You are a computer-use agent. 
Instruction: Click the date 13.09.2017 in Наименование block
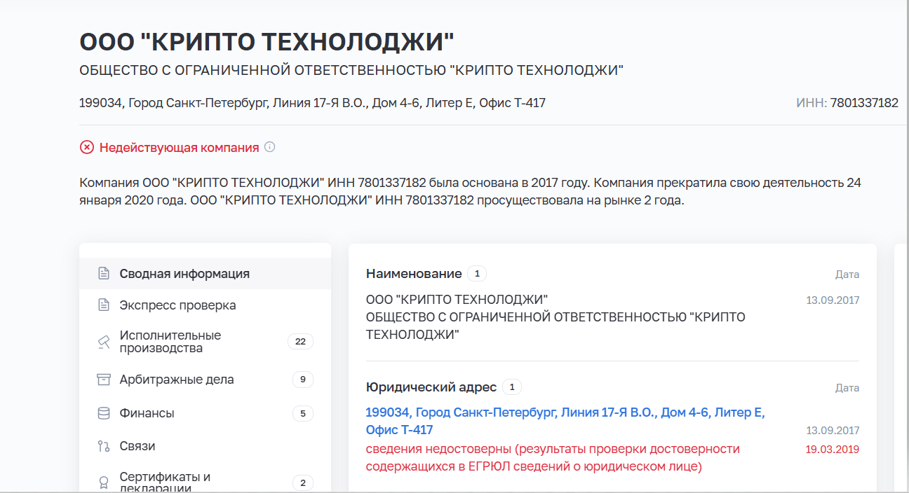[x=833, y=300]
